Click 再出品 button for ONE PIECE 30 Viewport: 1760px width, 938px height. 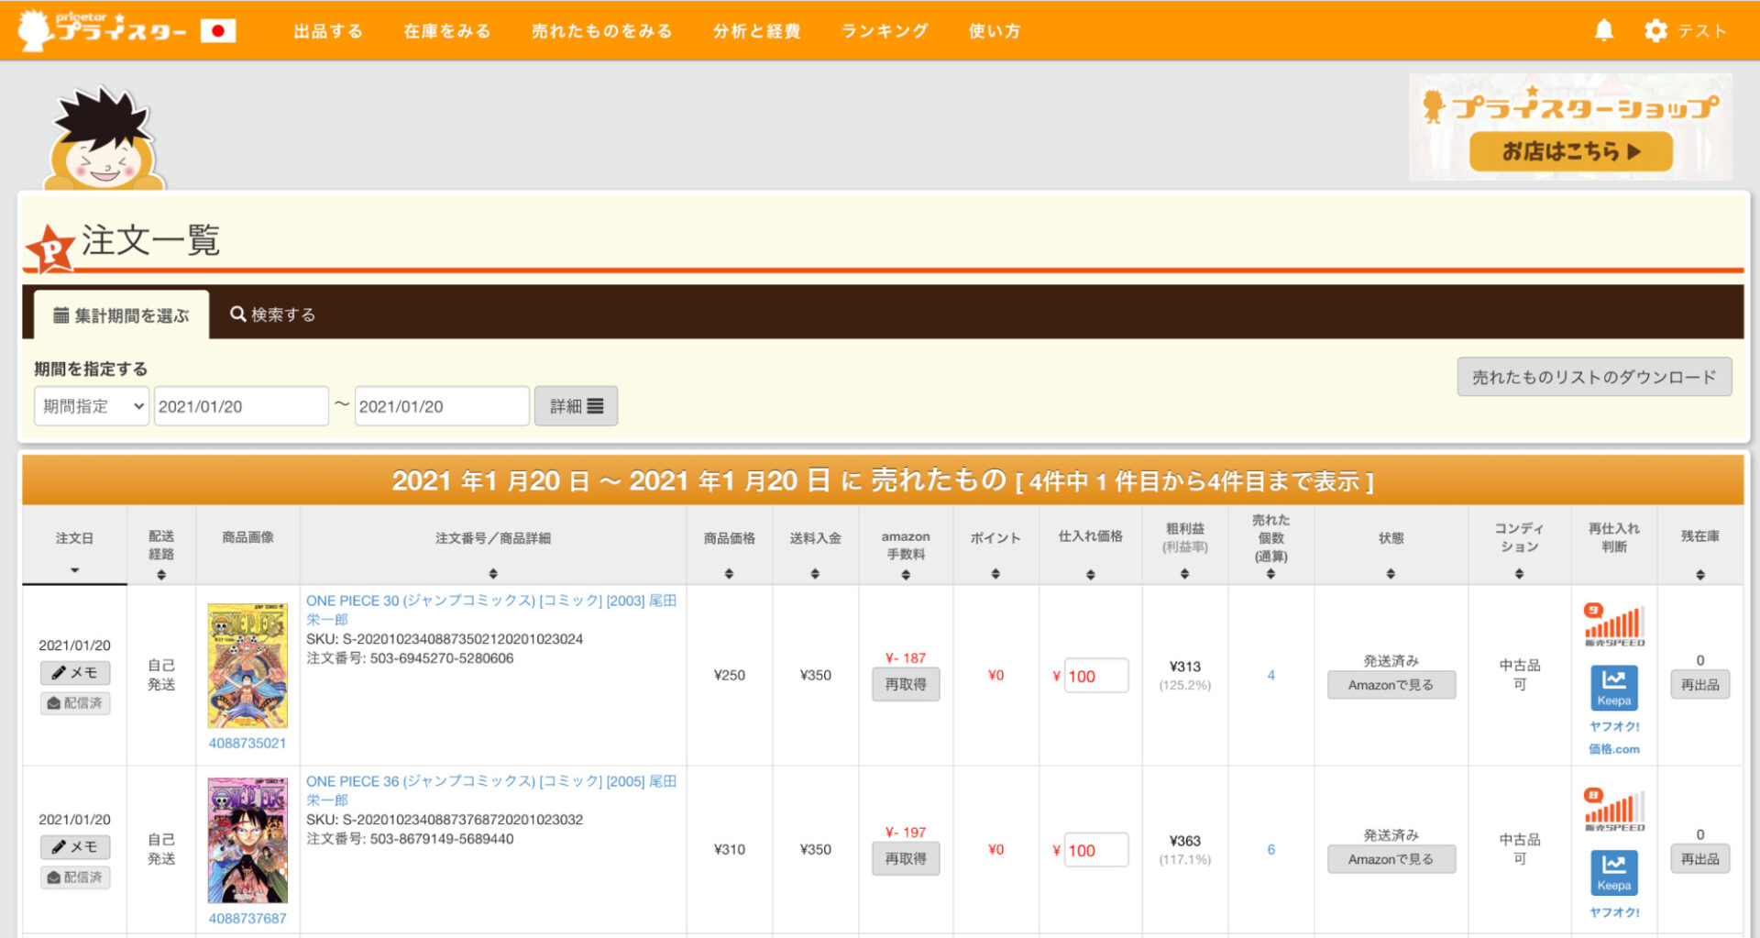coord(1700,685)
